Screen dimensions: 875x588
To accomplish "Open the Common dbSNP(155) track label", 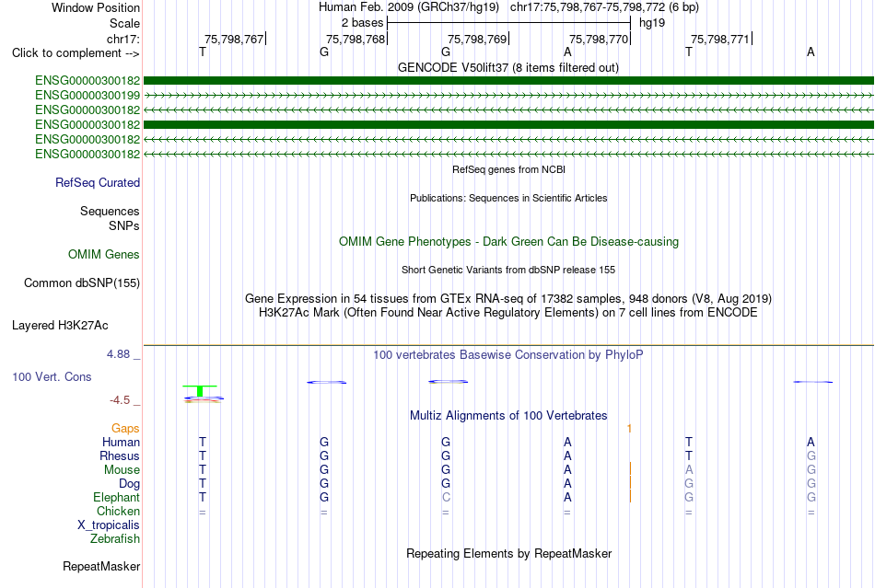I will [82, 283].
